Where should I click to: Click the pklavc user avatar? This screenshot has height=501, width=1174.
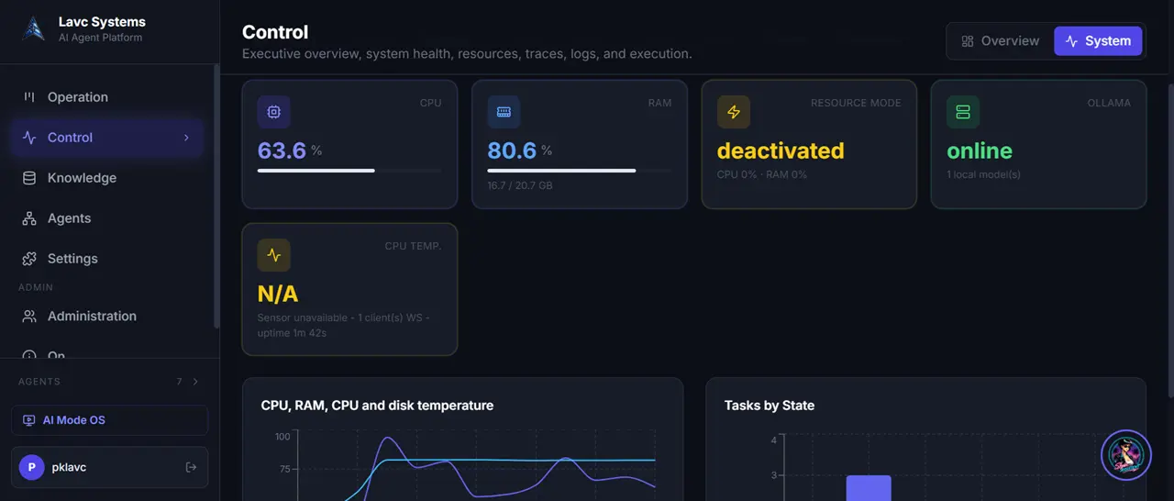[32, 467]
